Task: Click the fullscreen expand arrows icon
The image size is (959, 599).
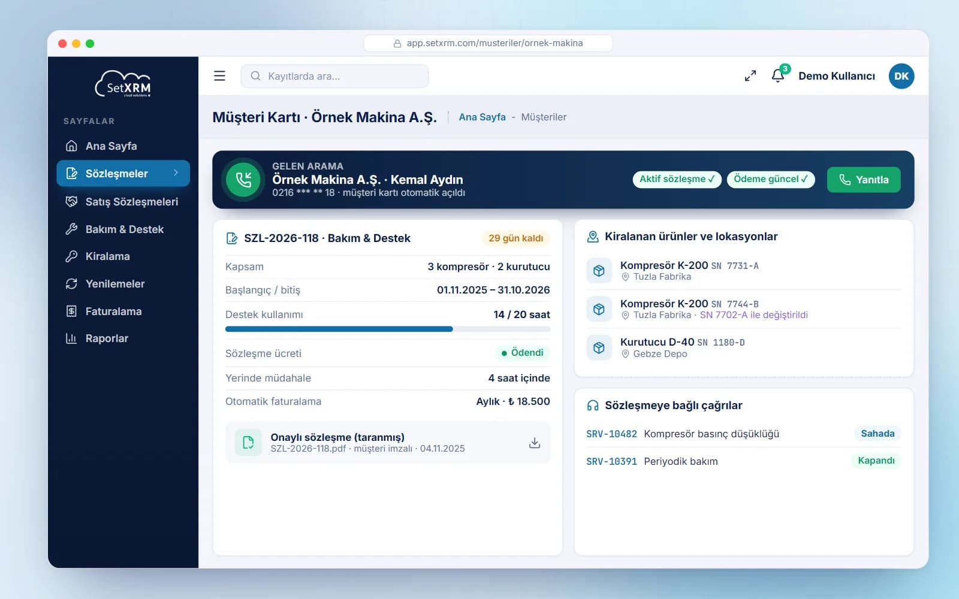Action: [x=750, y=76]
